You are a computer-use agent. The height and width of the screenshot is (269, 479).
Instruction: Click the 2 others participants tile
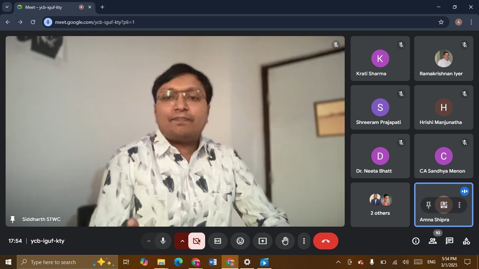380,205
